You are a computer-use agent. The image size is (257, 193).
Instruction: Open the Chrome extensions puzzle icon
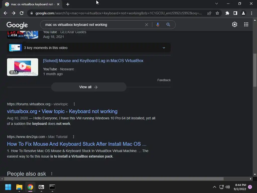227,13
